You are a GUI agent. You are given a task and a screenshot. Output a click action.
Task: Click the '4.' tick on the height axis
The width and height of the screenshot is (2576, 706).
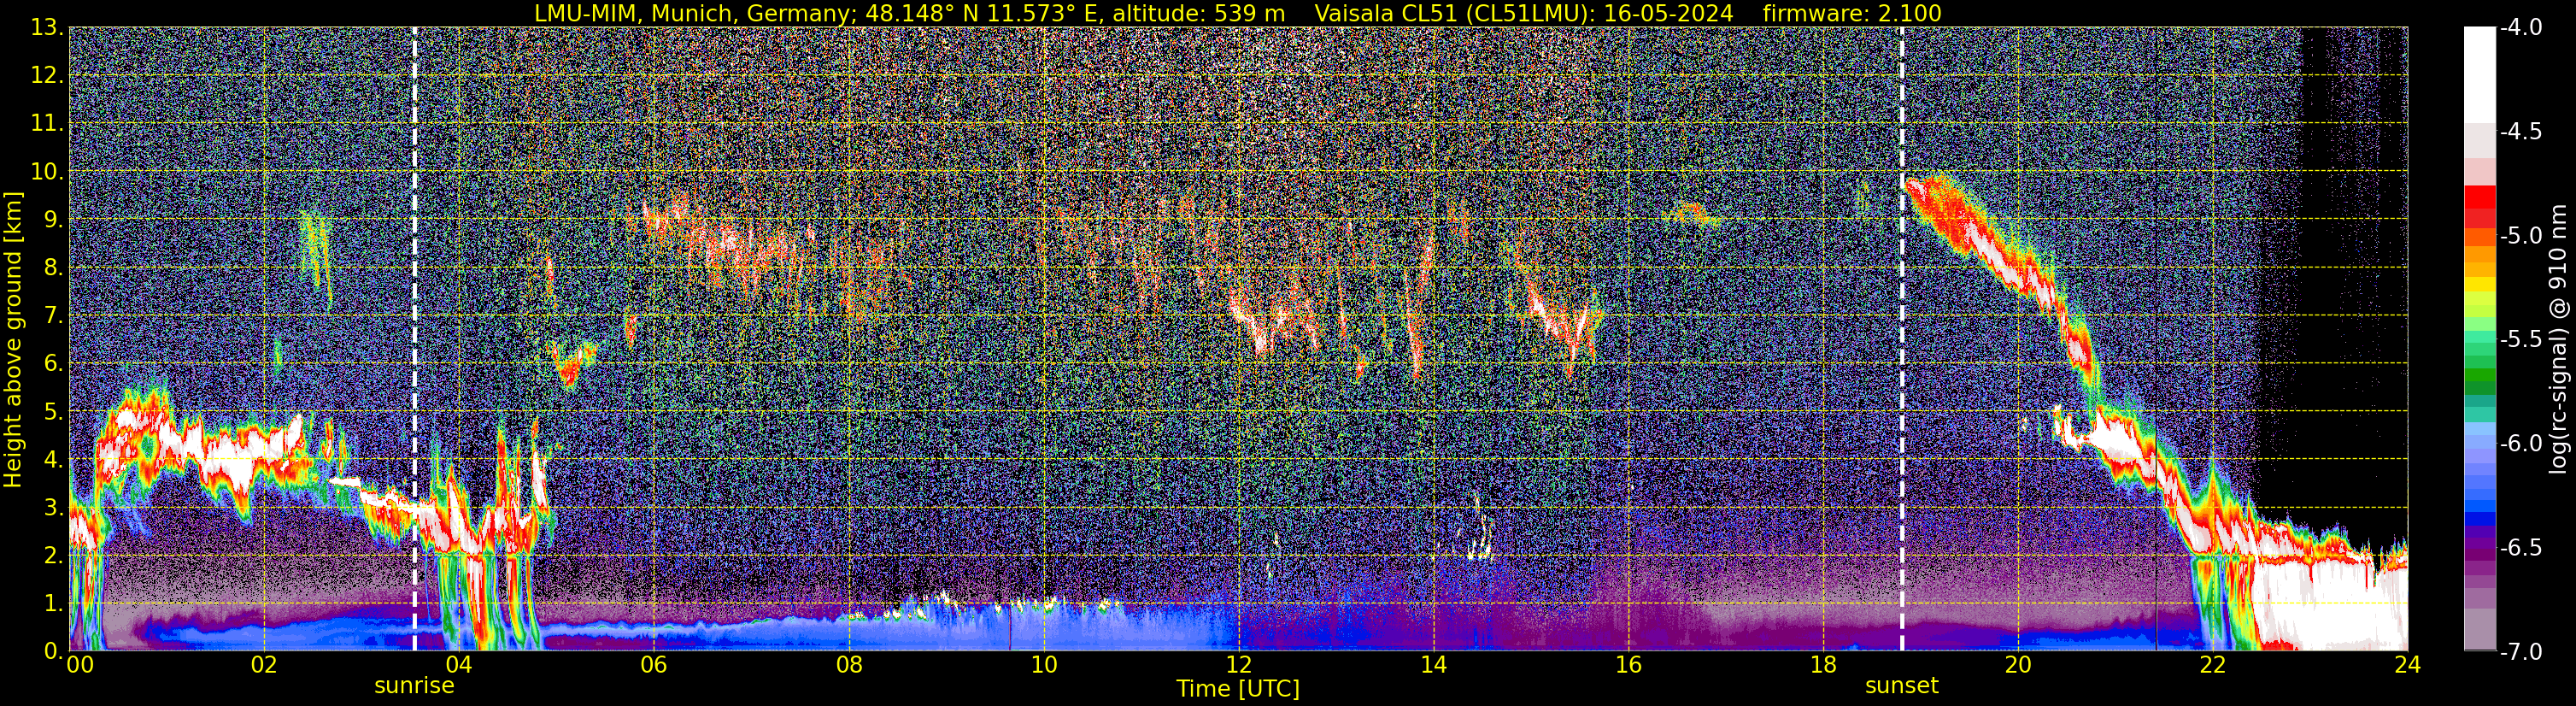(x=53, y=459)
